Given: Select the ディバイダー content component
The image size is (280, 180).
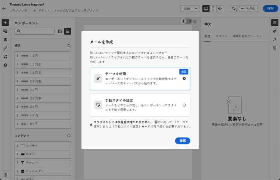Looking at the screenshot, I should pos(43,171).
